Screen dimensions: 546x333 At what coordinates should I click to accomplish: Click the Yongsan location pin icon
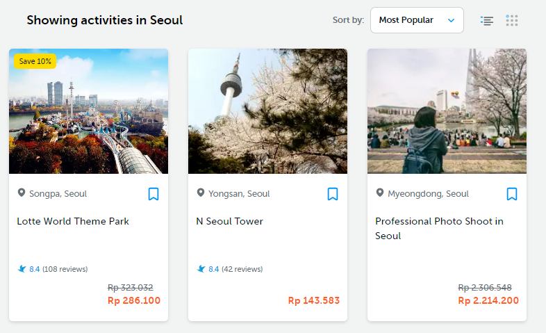coord(201,193)
